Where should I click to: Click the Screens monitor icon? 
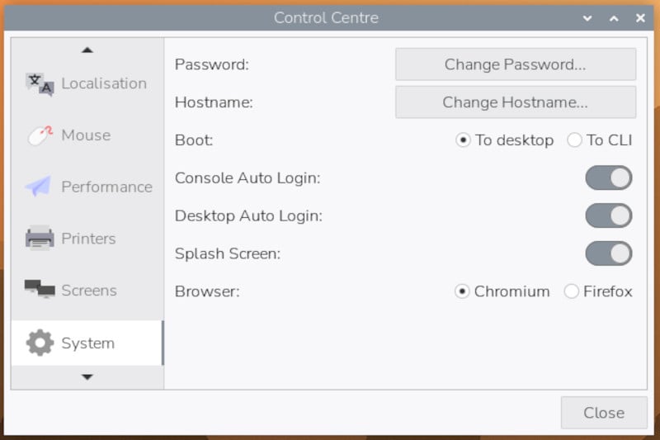tap(39, 291)
